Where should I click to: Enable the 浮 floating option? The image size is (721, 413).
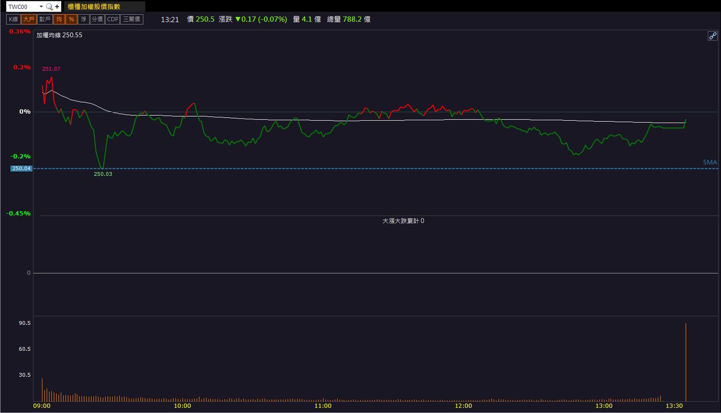(83, 19)
